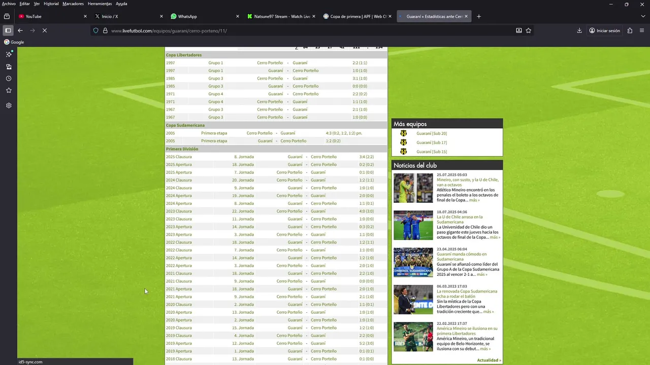Click Guaraní Sub 20 team crest
This screenshot has width=650, height=365.
403,133
